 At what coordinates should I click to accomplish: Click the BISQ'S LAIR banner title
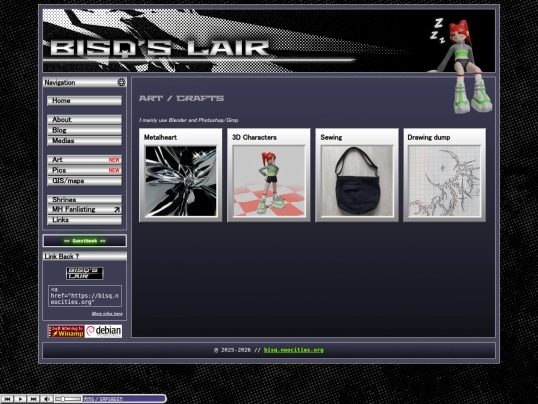[159, 48]
